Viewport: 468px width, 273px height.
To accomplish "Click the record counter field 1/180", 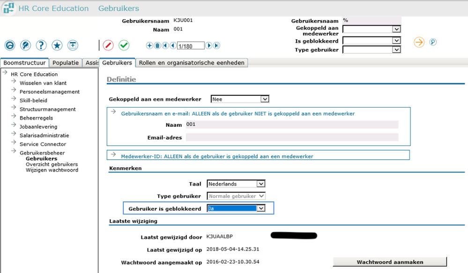I will (191, 46).
